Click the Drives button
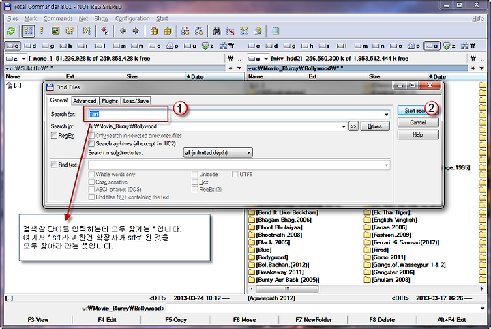 click(375, 126)
